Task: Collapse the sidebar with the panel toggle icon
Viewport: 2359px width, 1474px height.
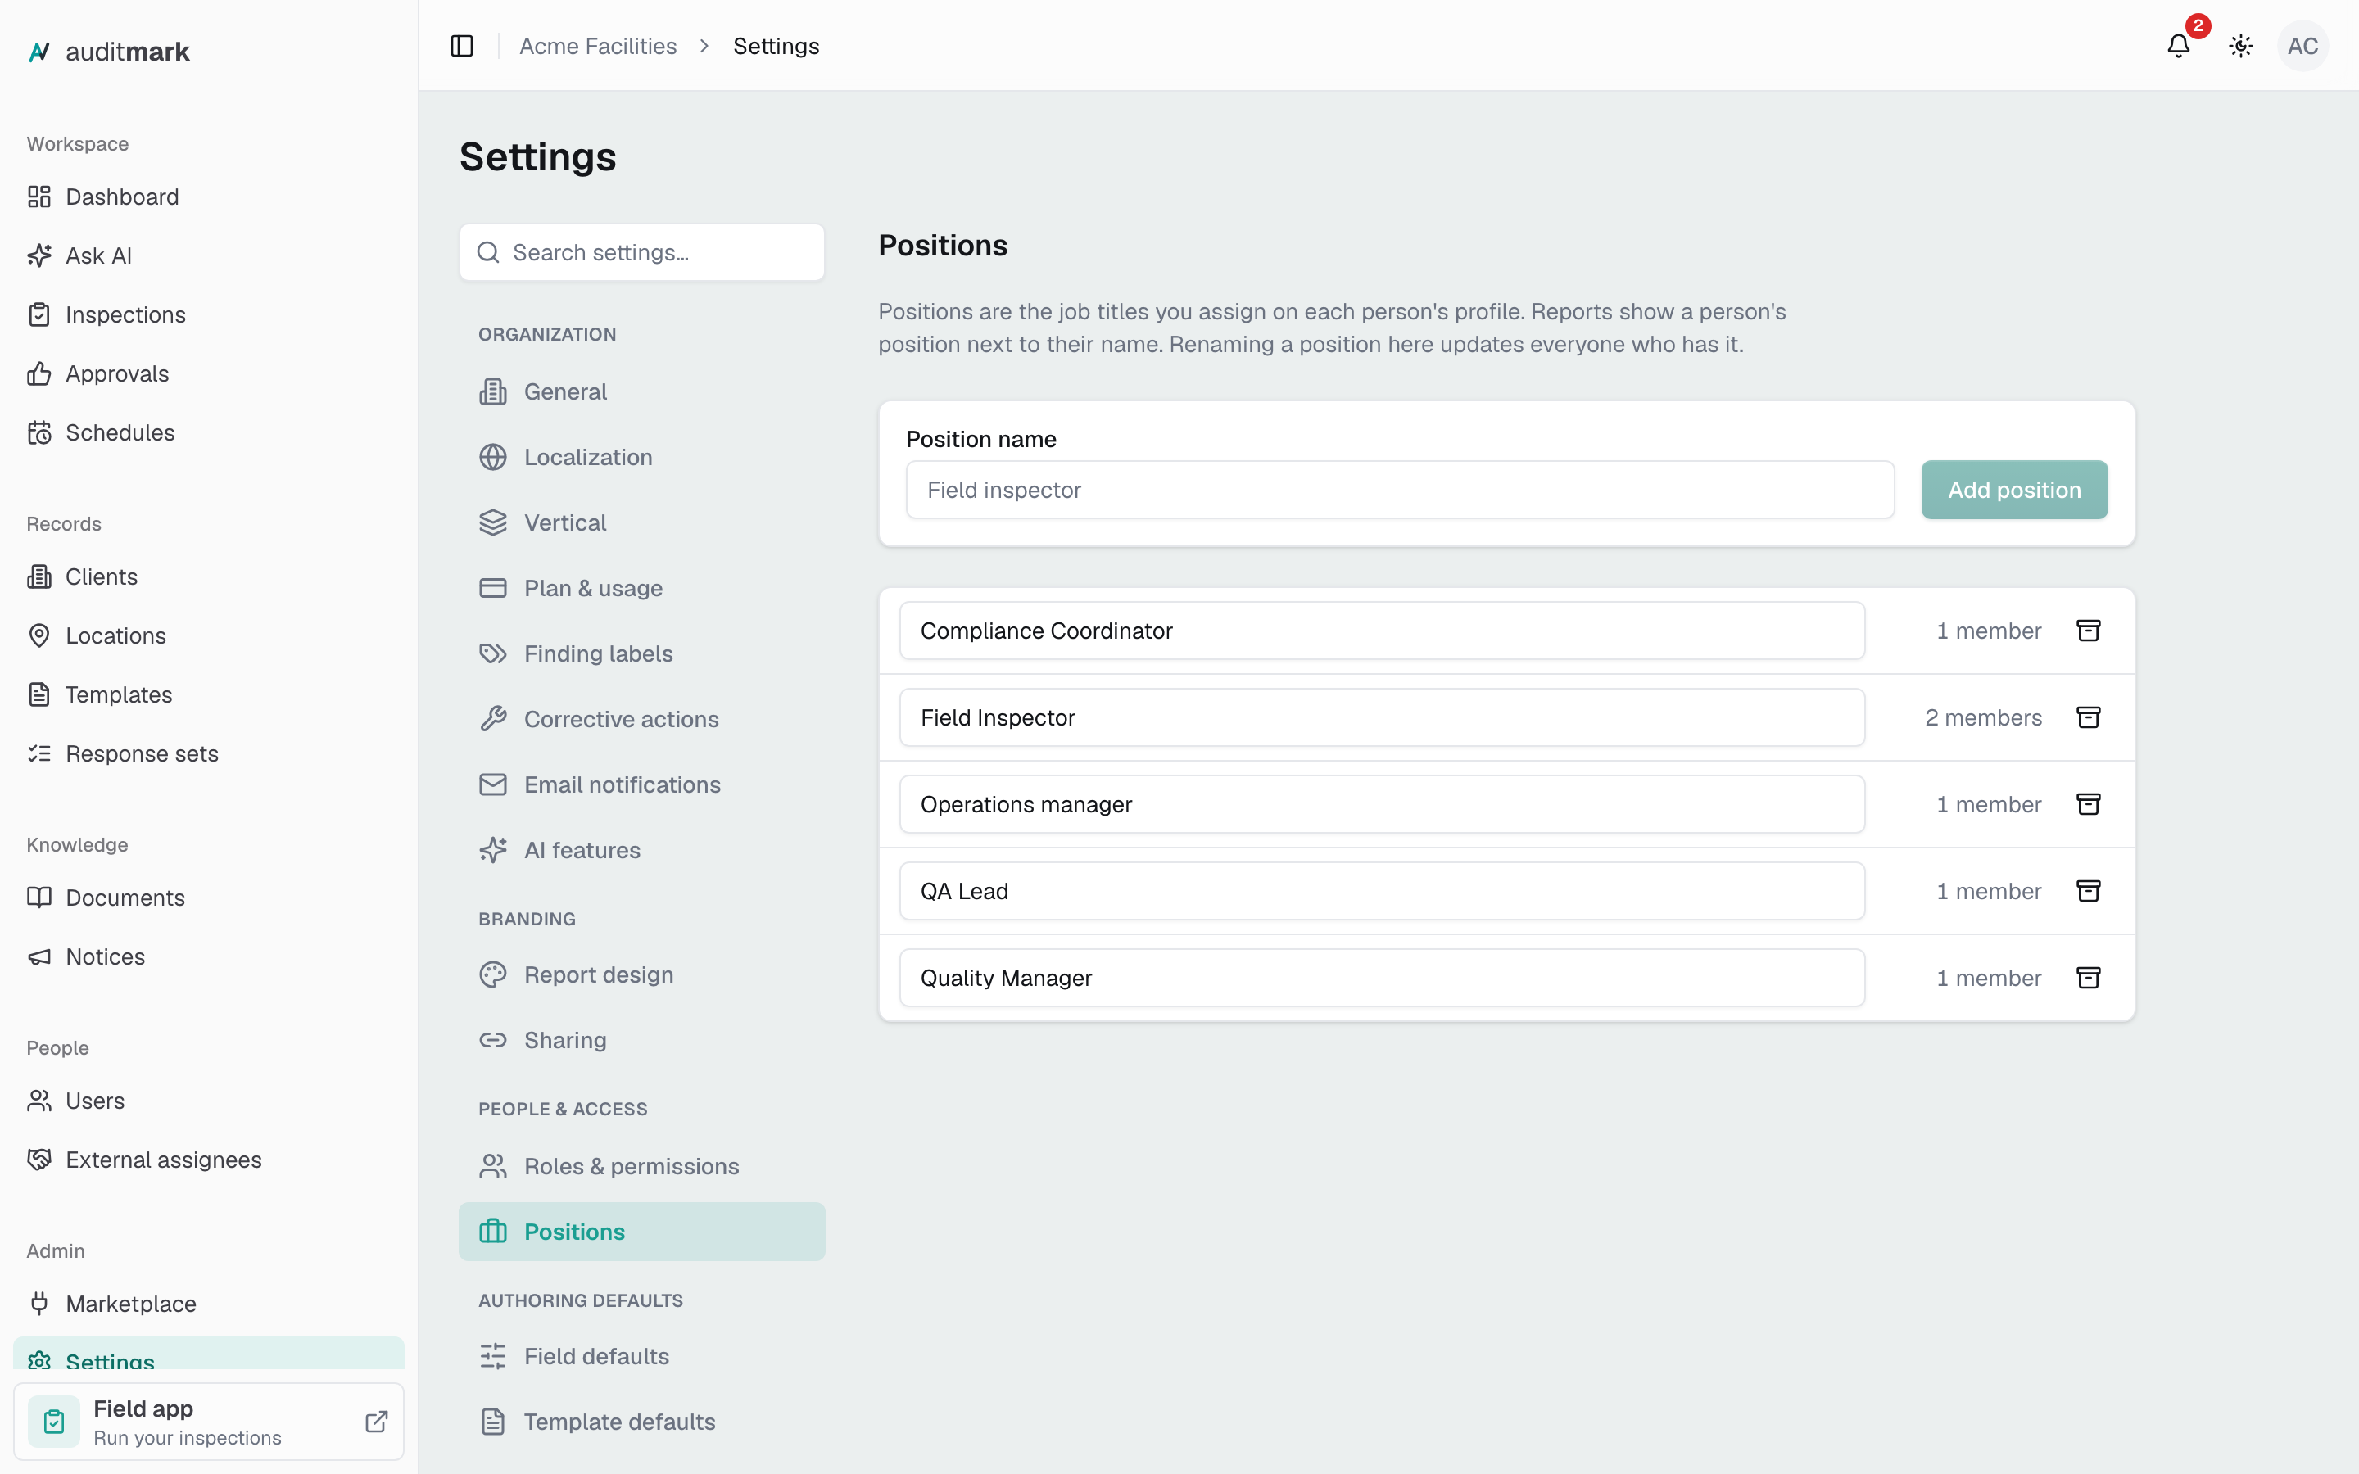Action: point(462,46)
